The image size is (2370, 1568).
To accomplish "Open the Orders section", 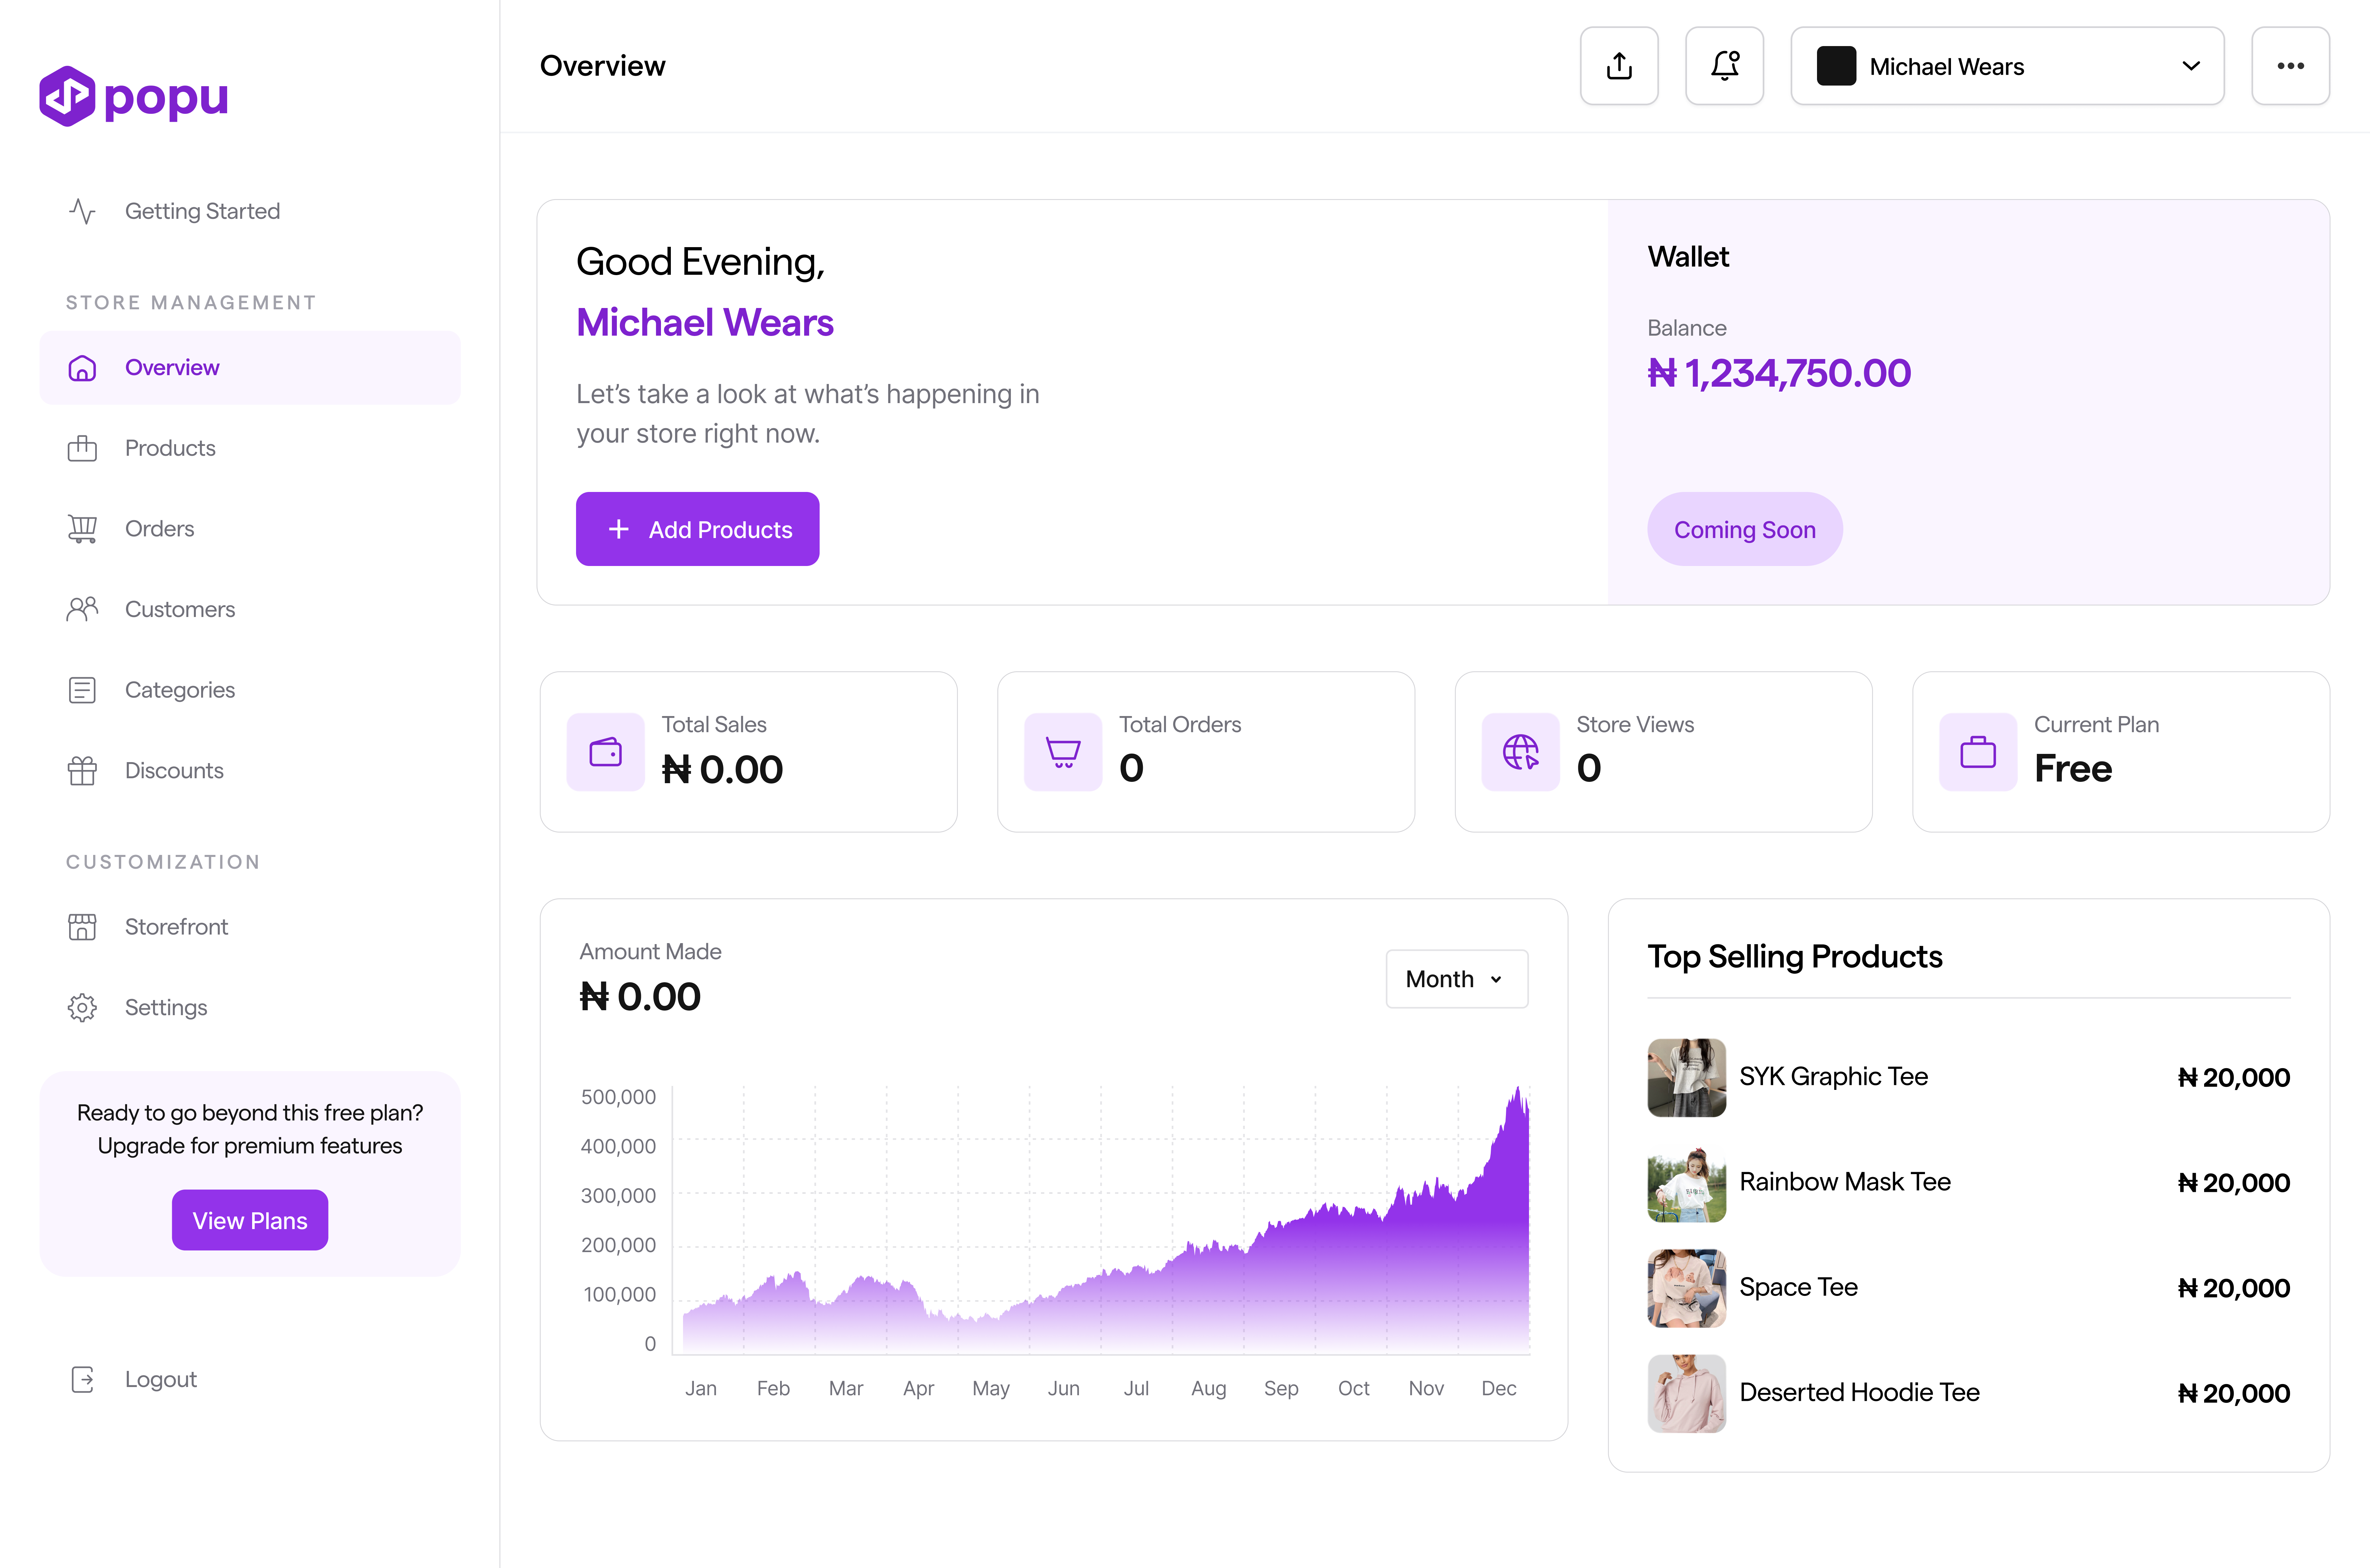I will click(250, 529).
